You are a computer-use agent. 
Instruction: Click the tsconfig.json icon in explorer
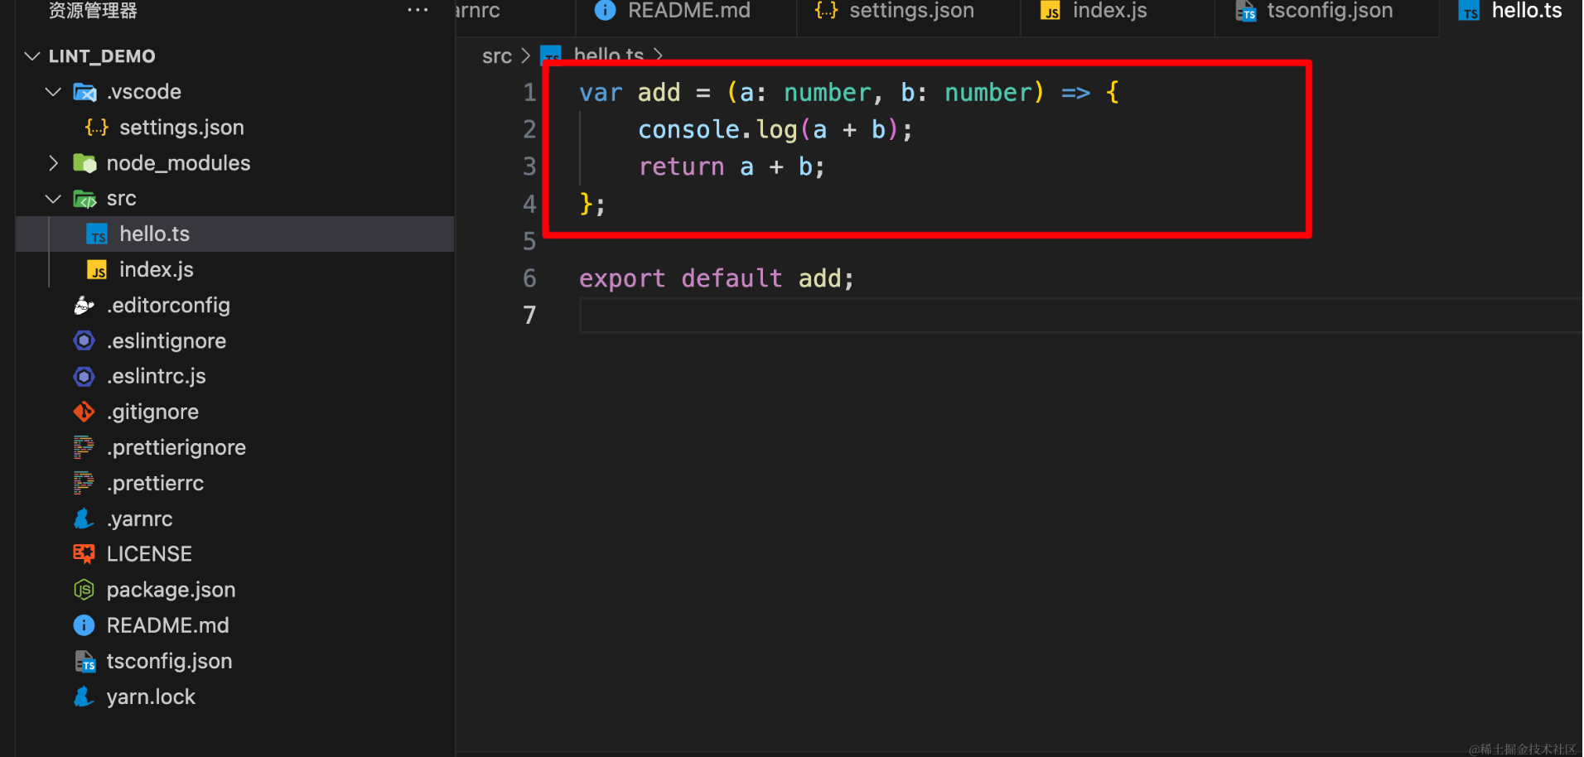pos(85,661)
